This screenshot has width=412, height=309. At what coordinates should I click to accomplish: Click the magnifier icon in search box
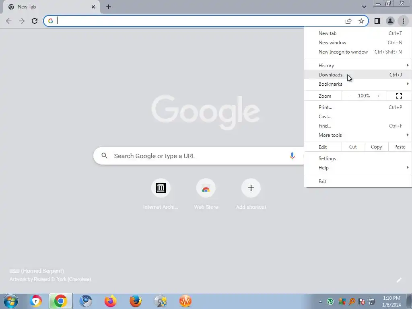tap(104, 156)
